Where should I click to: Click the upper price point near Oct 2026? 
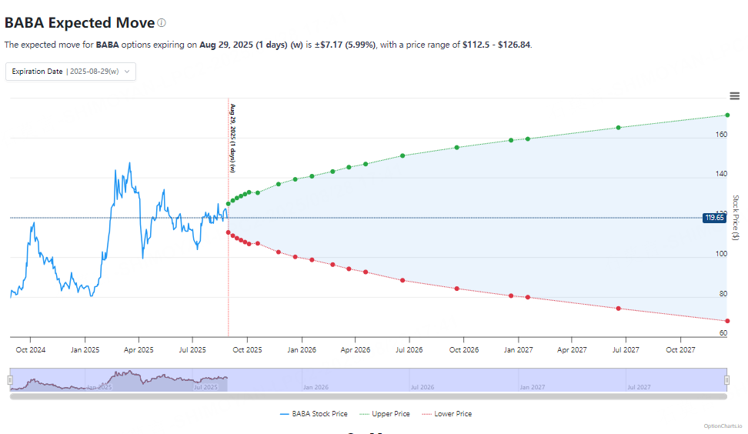[x=457, y=148]
